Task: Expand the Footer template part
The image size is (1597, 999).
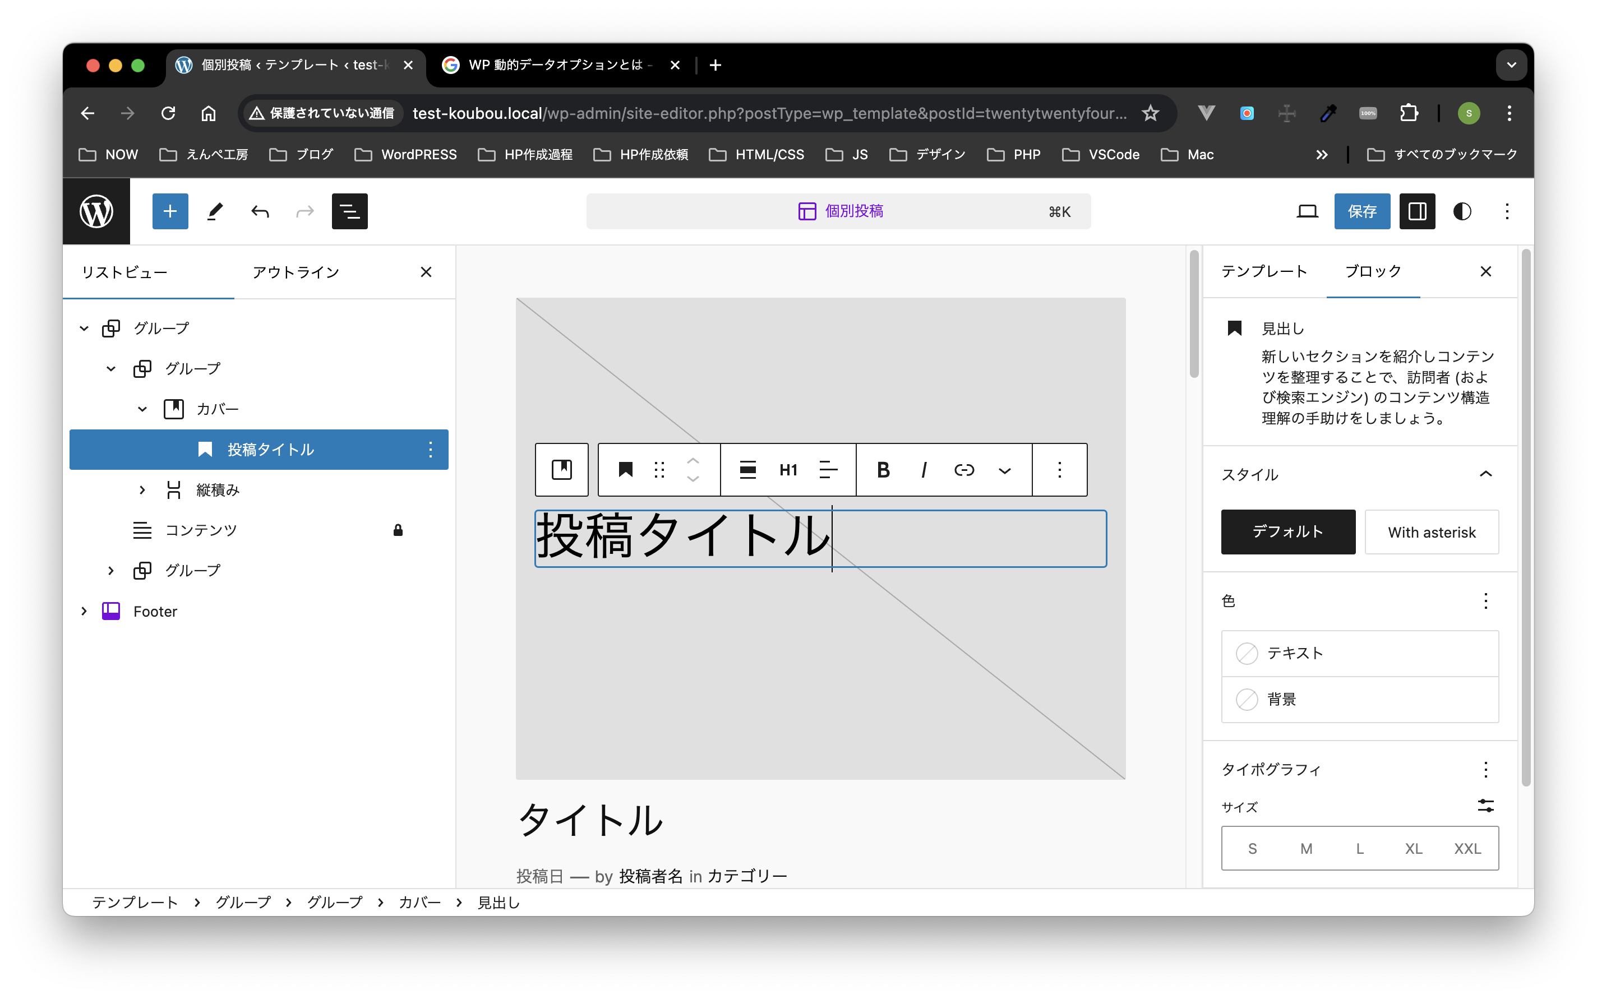Action: tap(84, 611)
